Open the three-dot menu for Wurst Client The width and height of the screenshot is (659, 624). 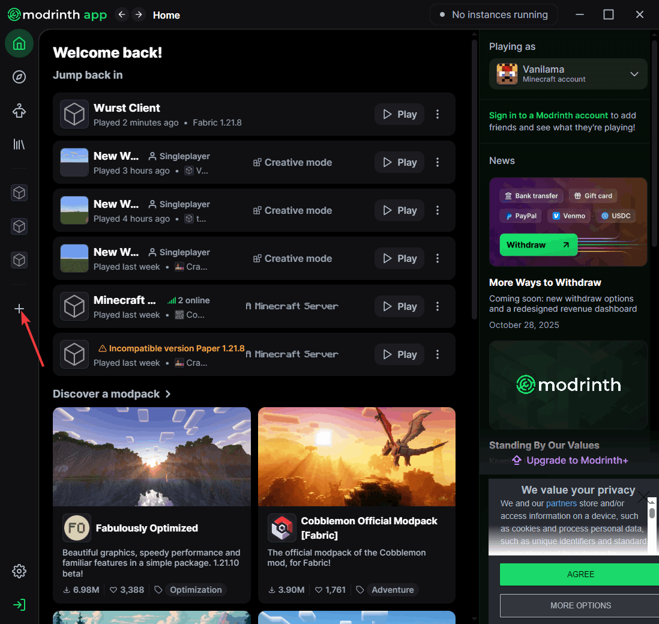(438, 114)
